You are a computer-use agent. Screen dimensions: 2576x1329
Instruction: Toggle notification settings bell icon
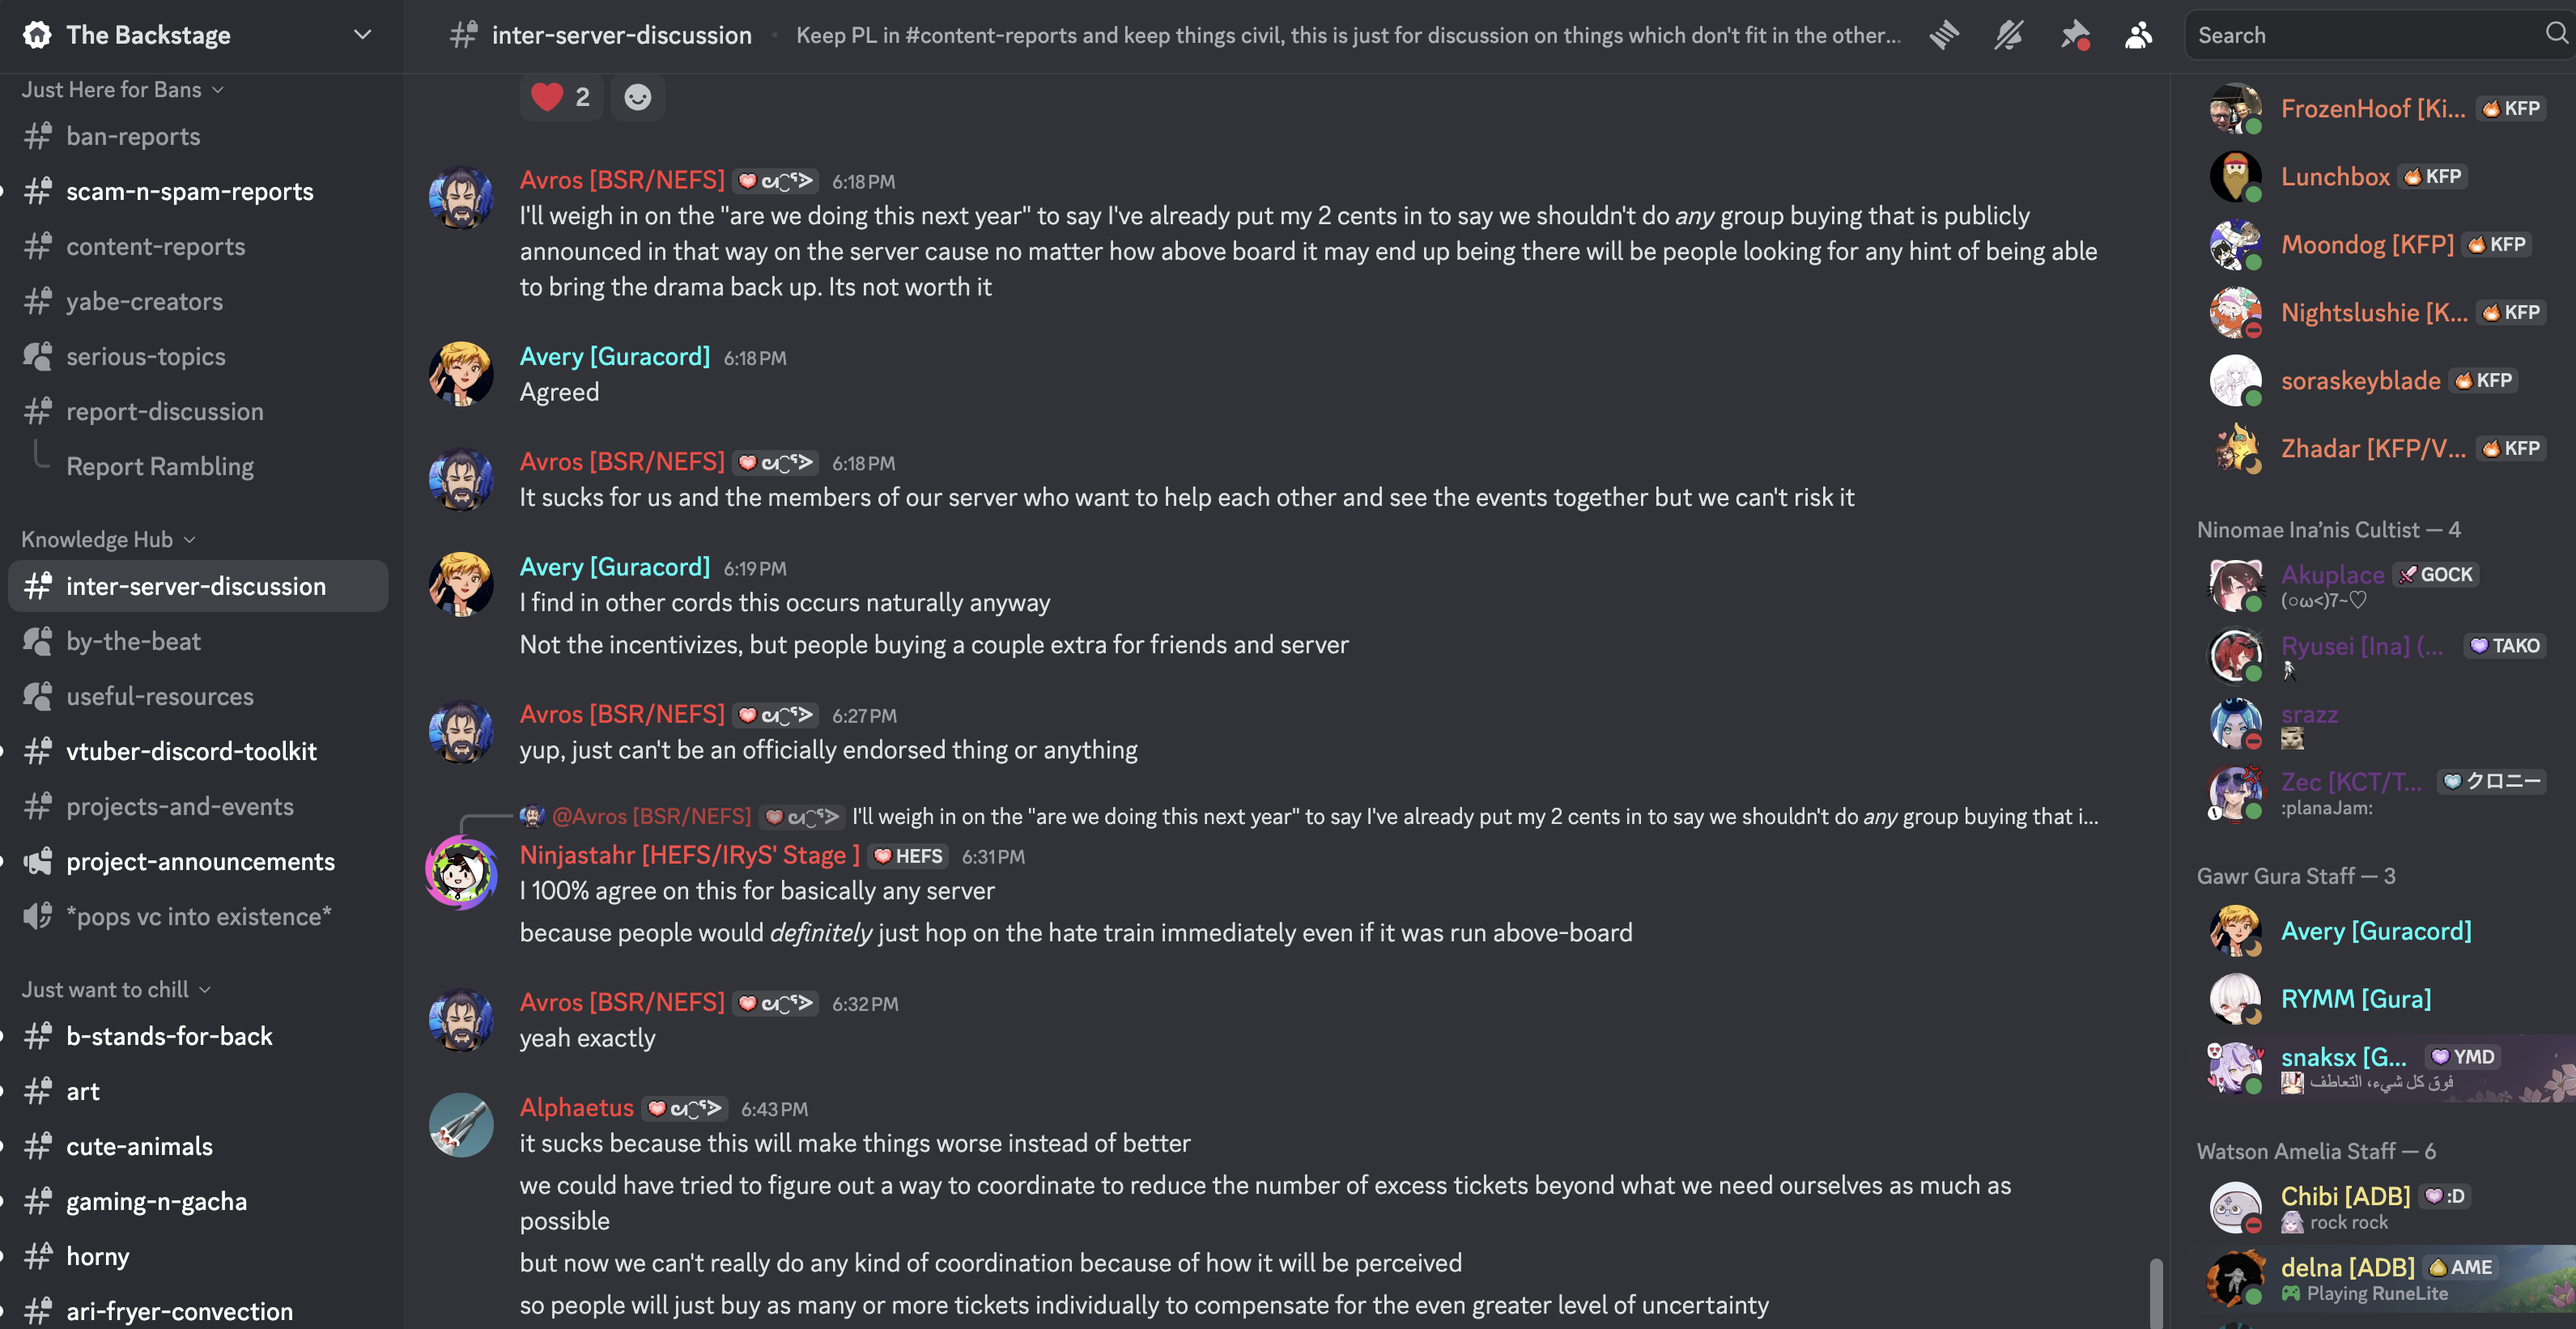pos(2008,35)
